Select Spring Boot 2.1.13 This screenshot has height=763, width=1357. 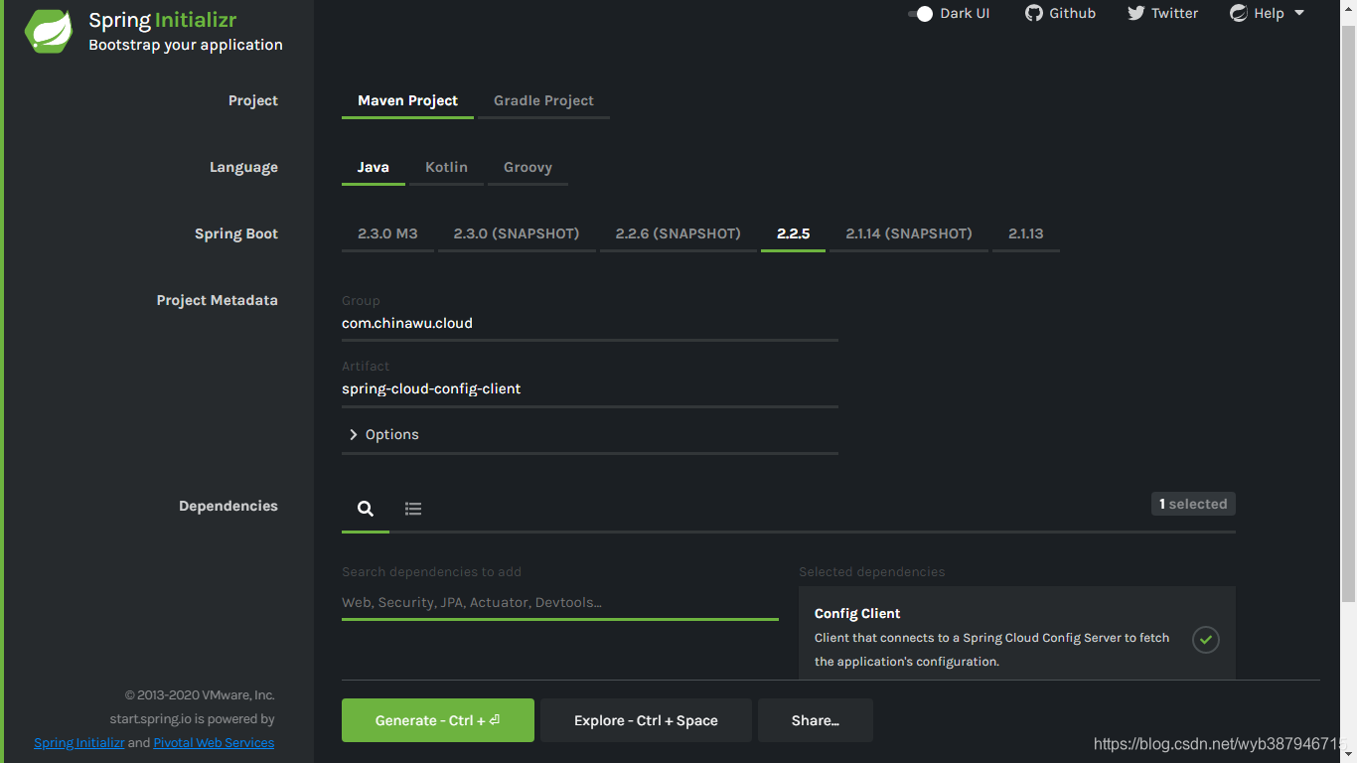pos(1026,233)
